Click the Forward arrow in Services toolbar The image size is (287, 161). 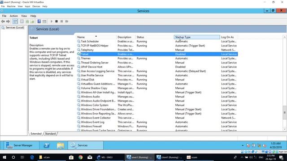(x=8, y=21)
